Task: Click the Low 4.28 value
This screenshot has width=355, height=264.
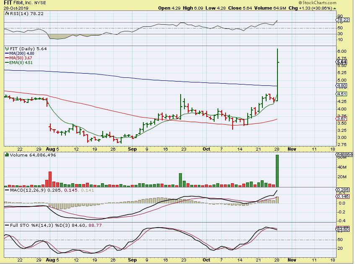Action: coord(215,8)
